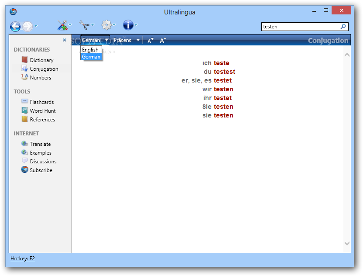This screenshot has height=276, width=363.
Task: Expand the info icon dropdown arrow
Action: coord(136,25)
